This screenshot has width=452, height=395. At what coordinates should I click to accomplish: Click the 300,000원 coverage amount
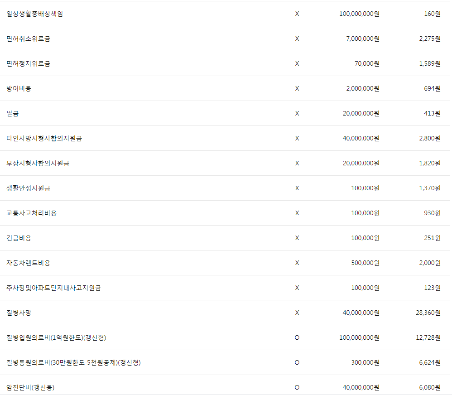pyautogui.click(x=365, y=363)
